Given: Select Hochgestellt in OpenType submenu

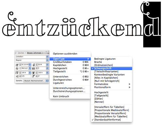Looking at the screenshot, I should click(x=111, y=92).
